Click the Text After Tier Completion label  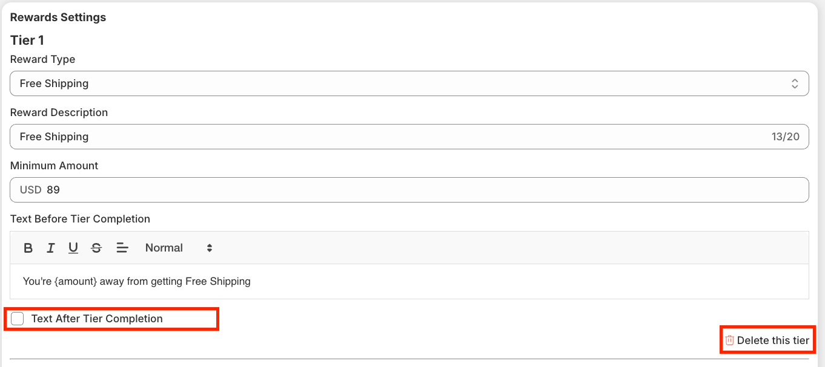tap(97, 319)
